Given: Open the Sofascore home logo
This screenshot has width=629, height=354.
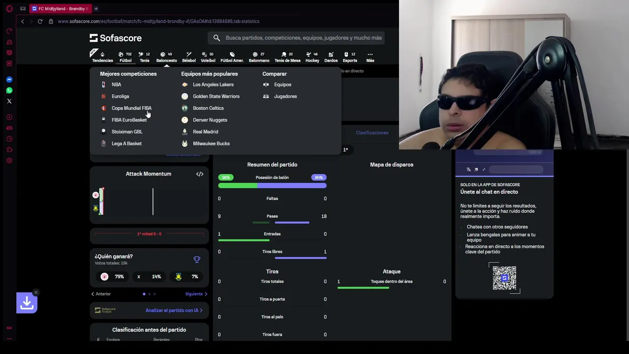Looking at the screenshot, I should (x=115, y=38).
